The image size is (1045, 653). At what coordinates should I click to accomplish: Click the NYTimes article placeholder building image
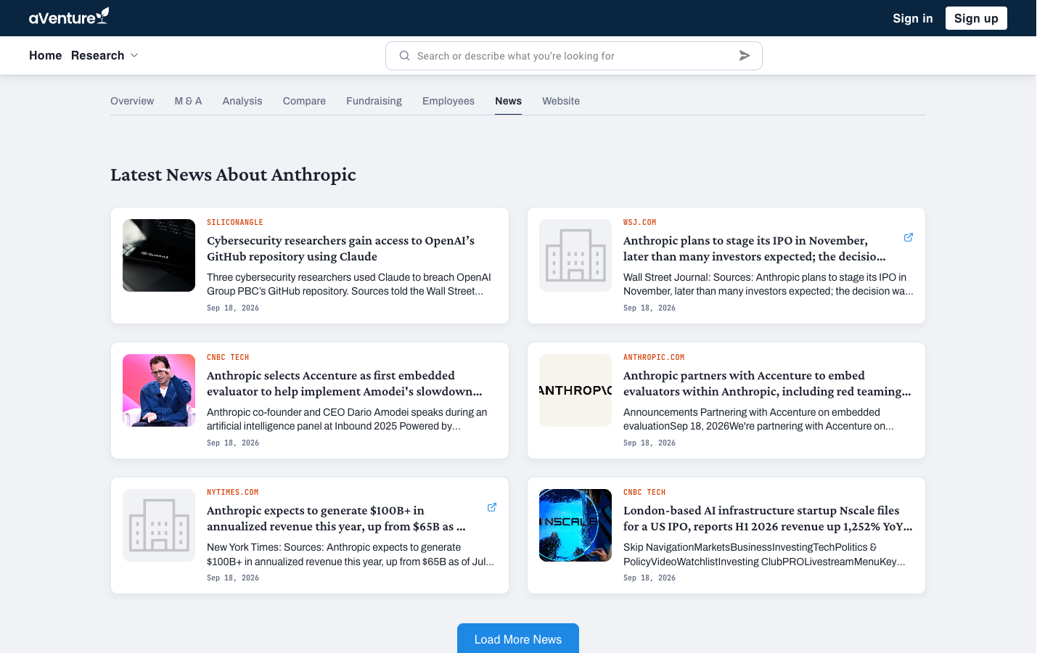[x=159, y=525]
